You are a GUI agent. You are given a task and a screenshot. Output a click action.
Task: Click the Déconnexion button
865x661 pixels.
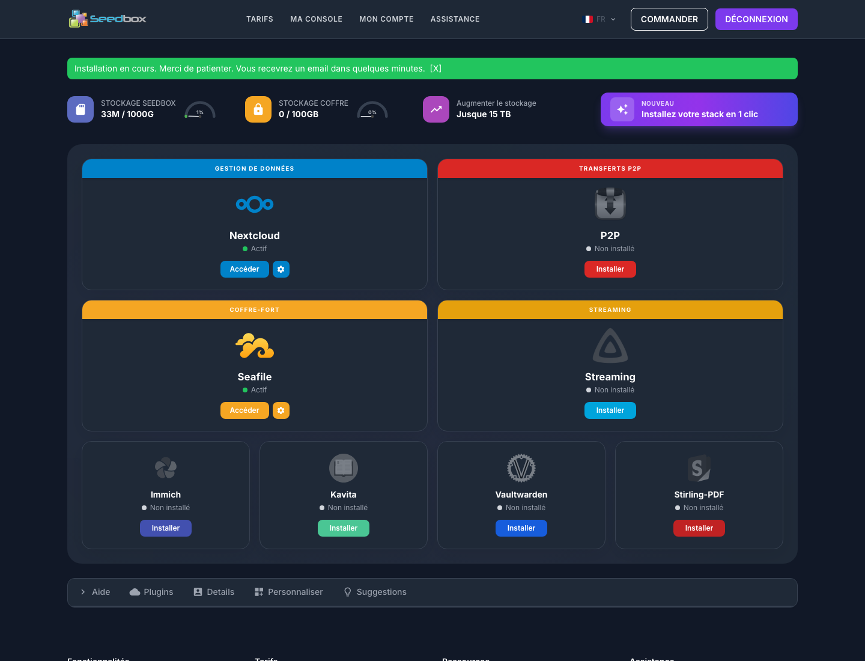[x=756, y=19]
